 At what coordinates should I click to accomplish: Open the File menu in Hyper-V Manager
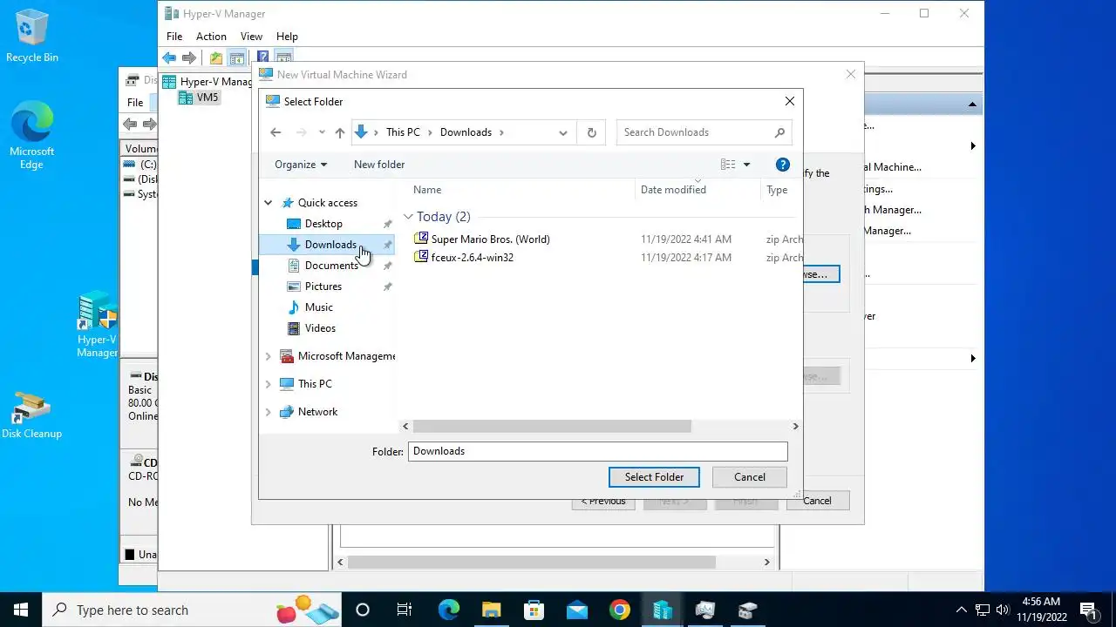tap(174, 37)
